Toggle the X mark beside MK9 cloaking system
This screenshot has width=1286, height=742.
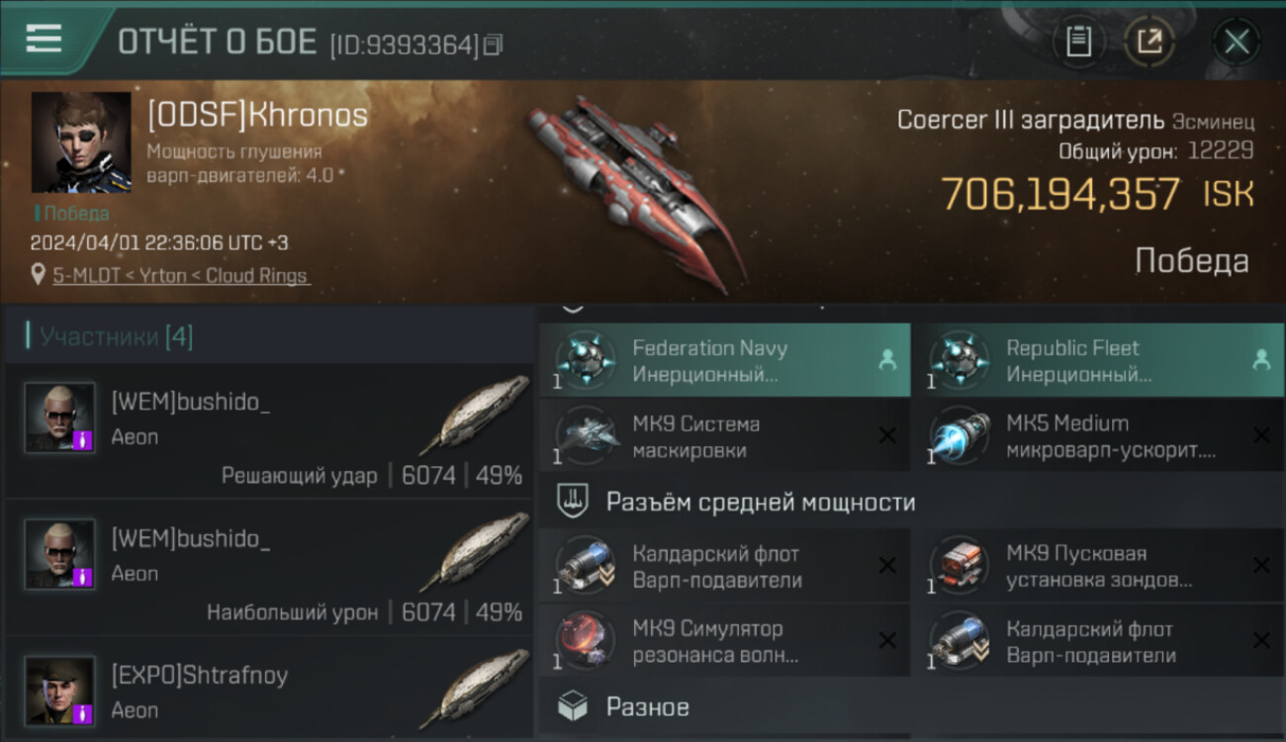point(887,436)
